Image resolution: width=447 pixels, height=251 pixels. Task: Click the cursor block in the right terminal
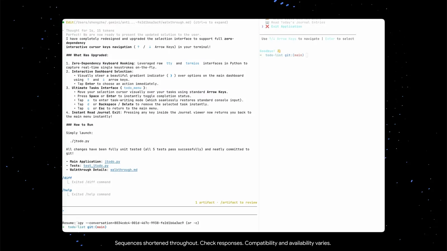click(307, 55)
